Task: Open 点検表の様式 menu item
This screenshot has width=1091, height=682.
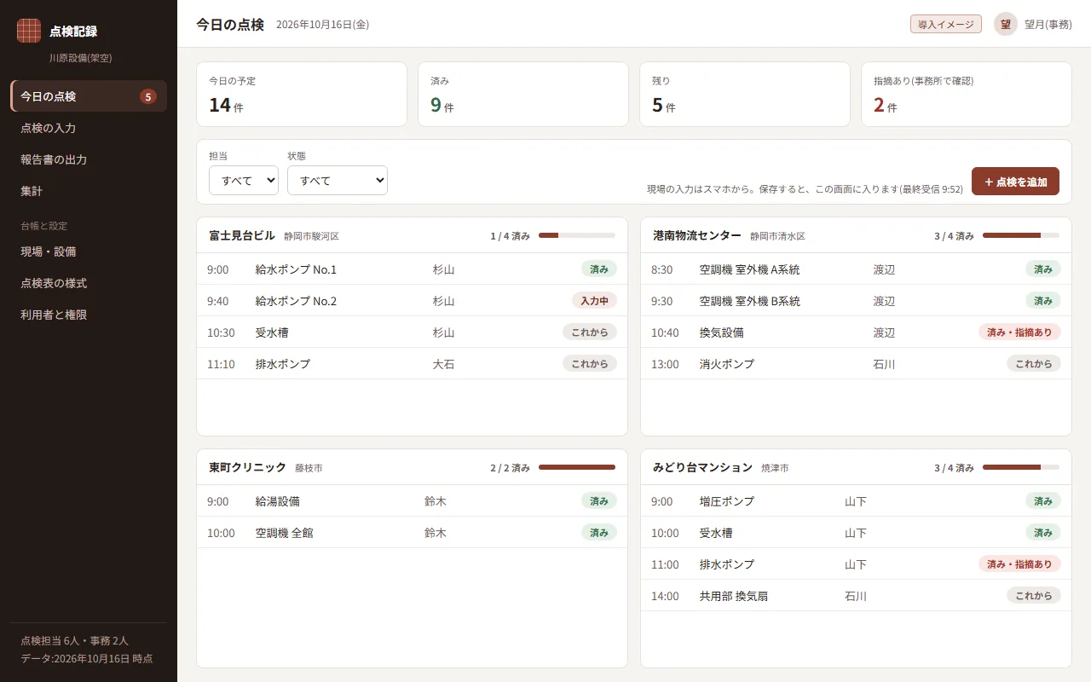Action: point(89,283)
